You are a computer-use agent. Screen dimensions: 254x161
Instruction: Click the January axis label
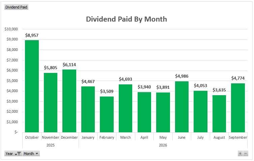[x=88, y=137]
